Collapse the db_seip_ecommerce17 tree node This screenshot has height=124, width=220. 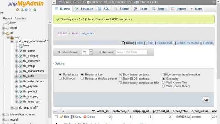coord(12,41)
